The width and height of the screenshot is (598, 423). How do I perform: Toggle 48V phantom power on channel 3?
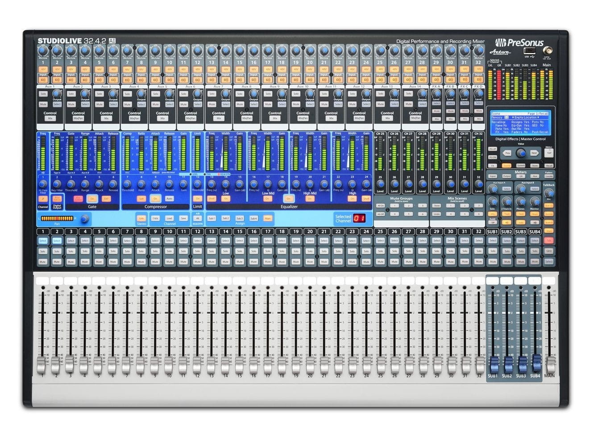(71, 69)
